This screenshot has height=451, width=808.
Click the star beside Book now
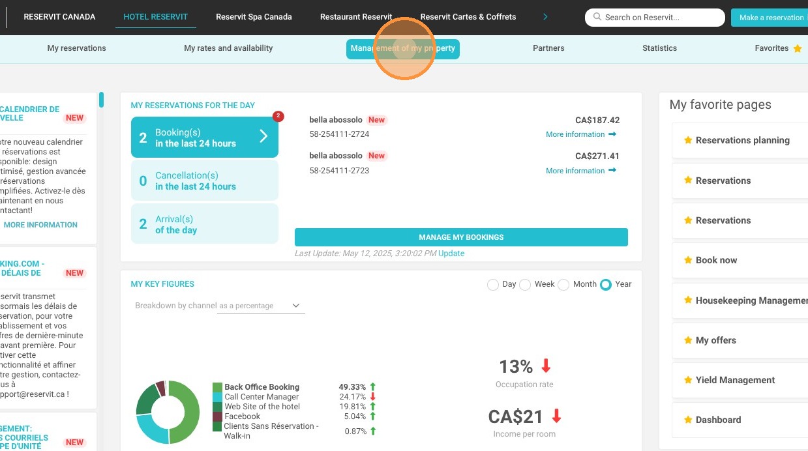[687, 260]
